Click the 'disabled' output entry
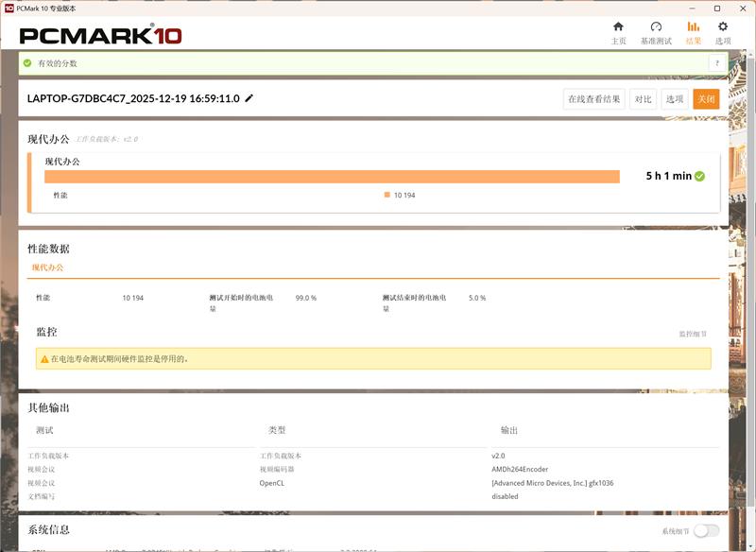 point(505,496)
